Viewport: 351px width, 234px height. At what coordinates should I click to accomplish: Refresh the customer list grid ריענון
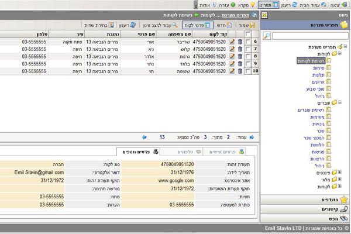coord(128,25)
